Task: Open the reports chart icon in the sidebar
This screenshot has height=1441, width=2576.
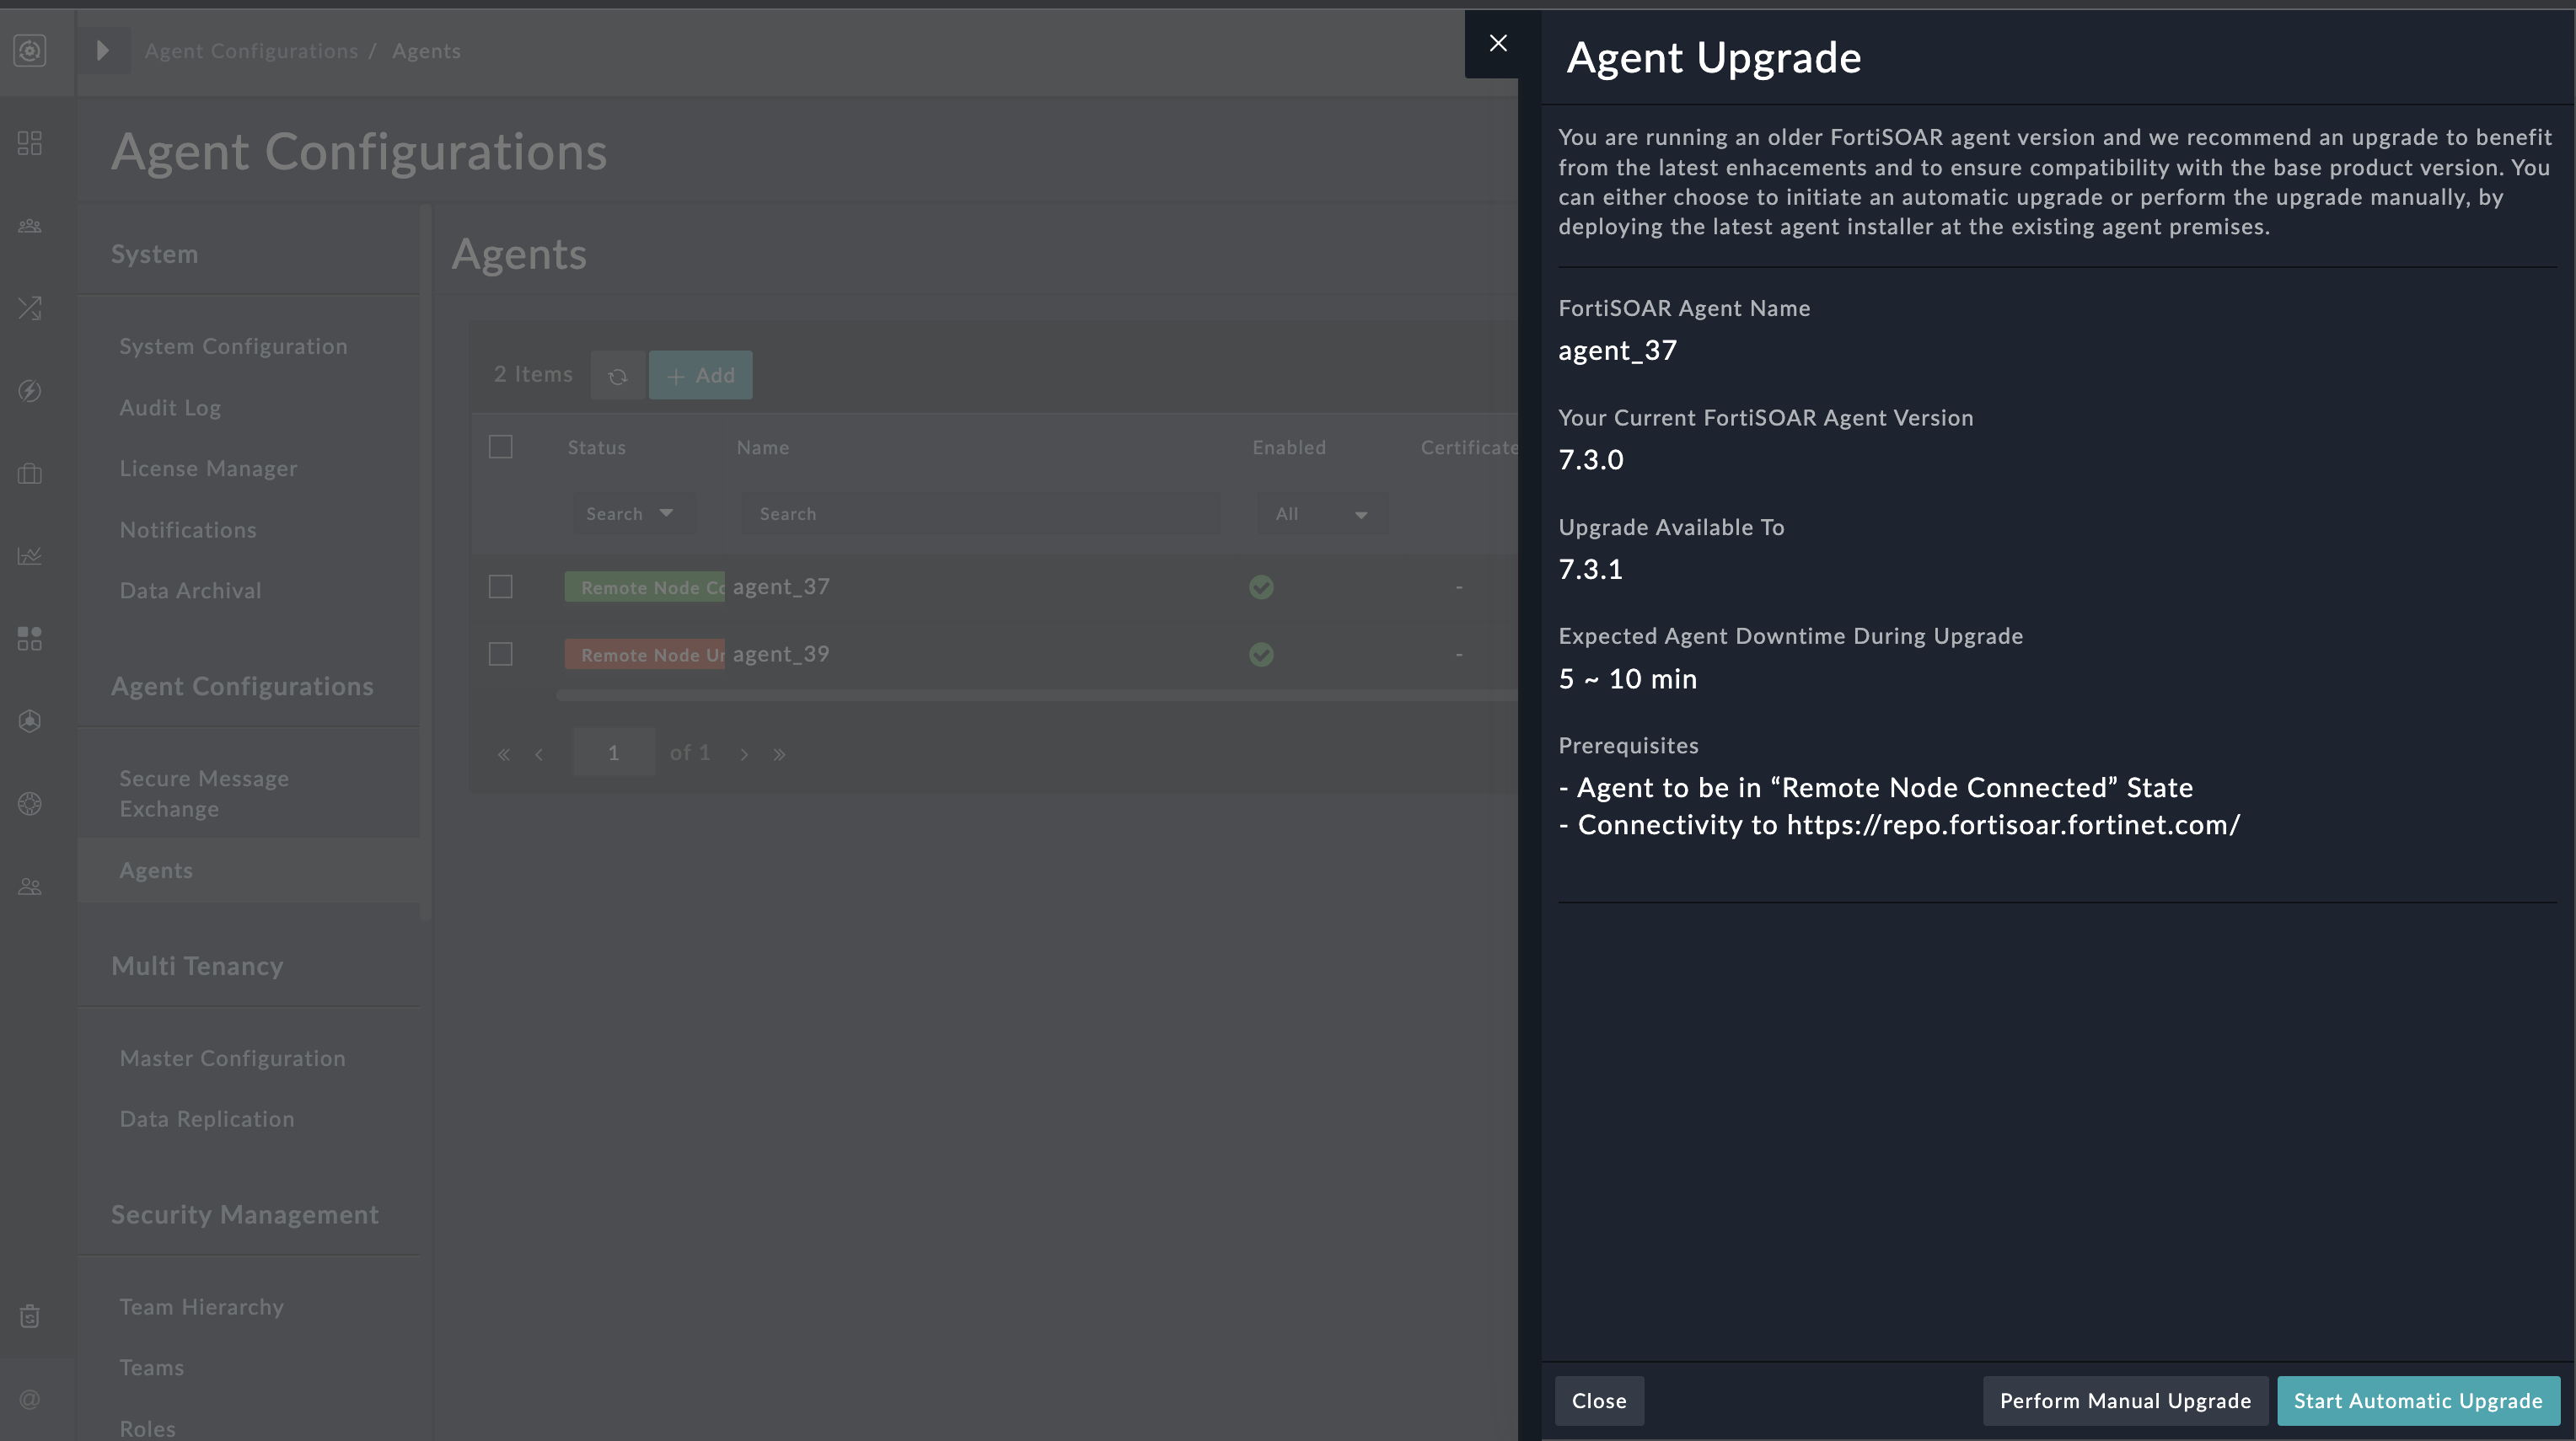Action: [29, 556]
